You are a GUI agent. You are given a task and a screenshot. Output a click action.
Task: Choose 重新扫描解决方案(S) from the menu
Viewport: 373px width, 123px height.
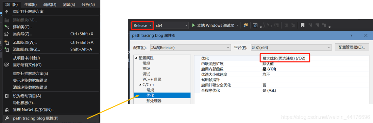51,74
